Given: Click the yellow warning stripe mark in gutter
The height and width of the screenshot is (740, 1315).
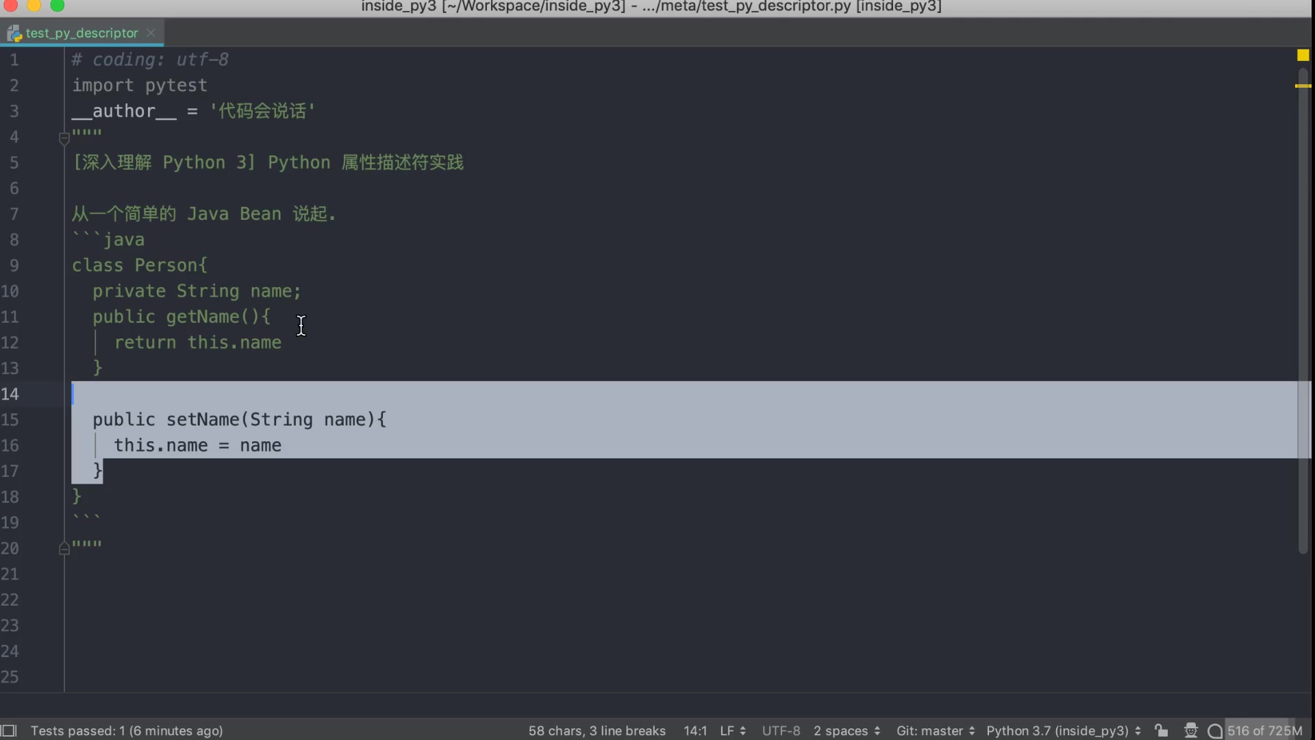Looking at the screenshot, I should click(x=1303, y=86).
